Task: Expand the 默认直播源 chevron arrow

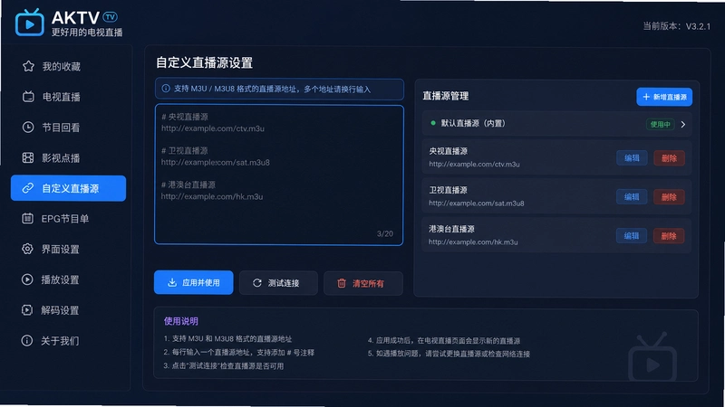Action: [683, 124]
